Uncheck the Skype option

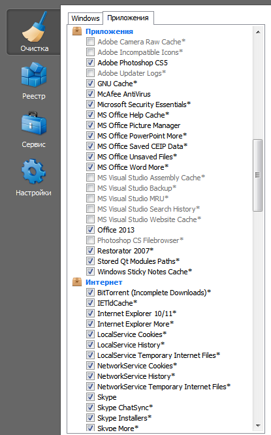pos(90,397)
